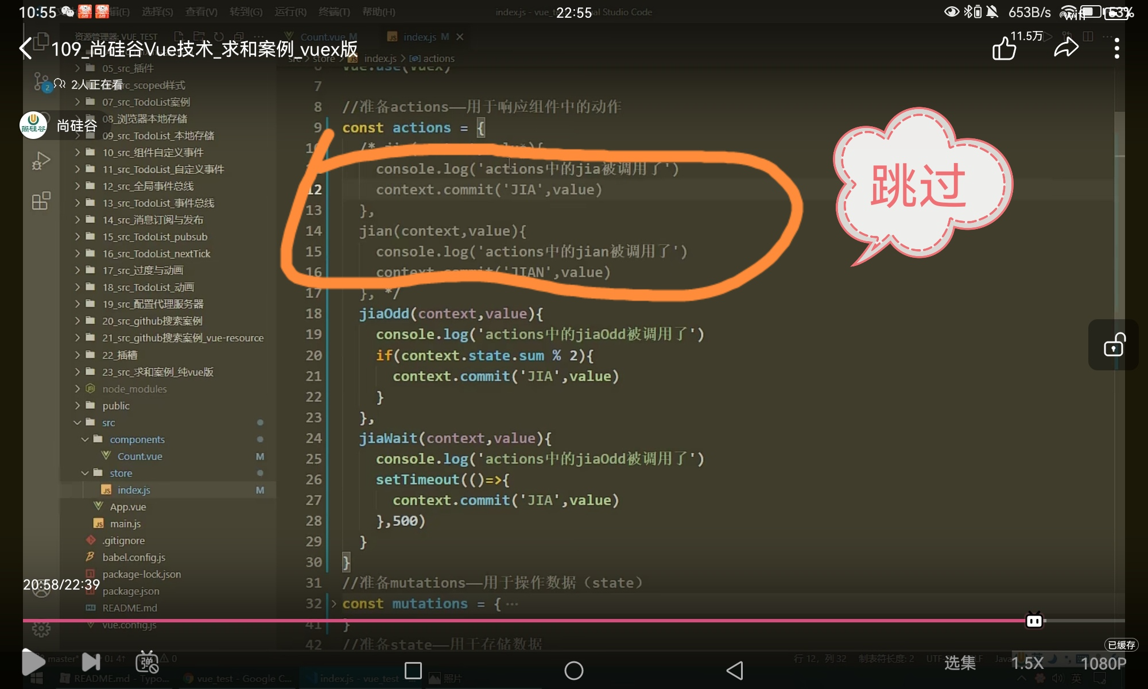Open the 尚硅谷 uploader avatar
The image size is (1148, 689).
coord(33,125)
